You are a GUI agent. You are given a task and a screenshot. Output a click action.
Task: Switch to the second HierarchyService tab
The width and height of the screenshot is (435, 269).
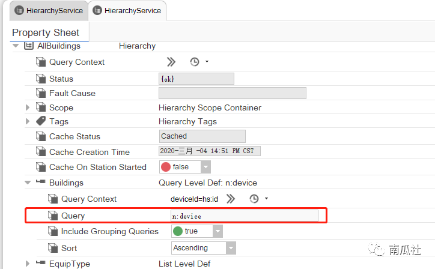coord(127,11)
